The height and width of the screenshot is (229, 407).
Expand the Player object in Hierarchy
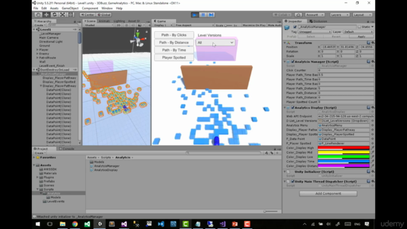point(38,50)
